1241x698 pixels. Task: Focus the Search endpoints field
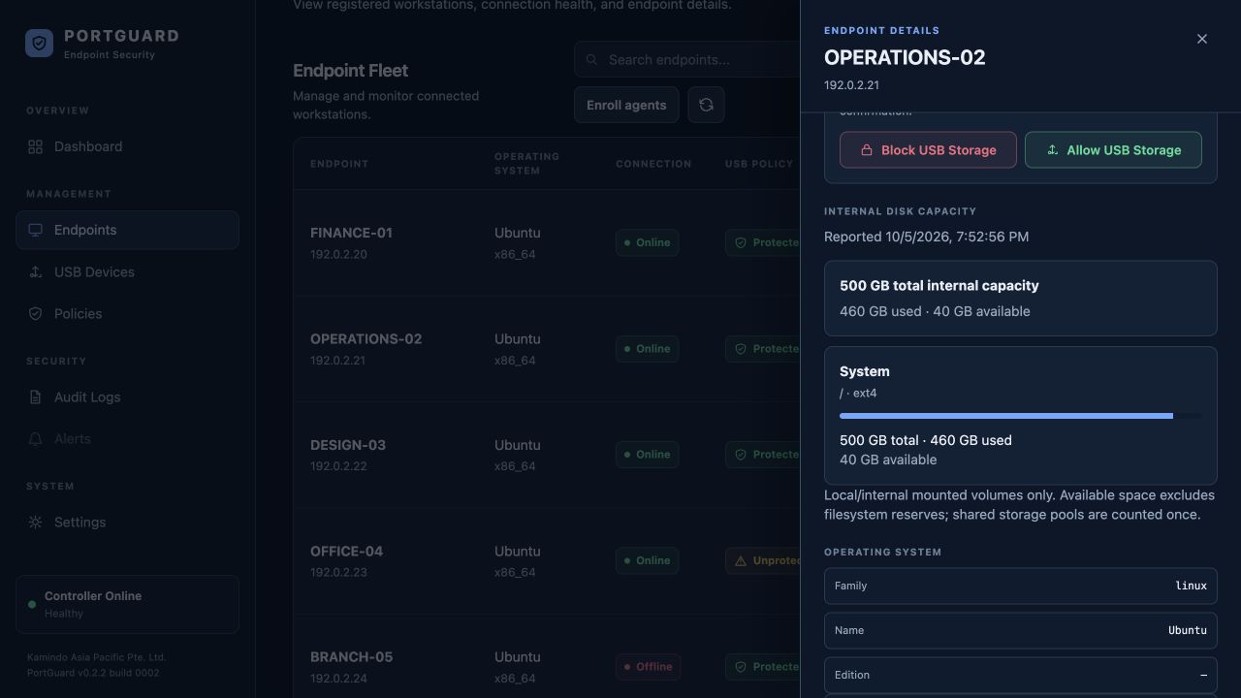tap(686, 60)
